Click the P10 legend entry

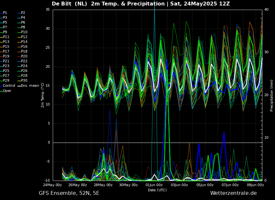(24, 32)
